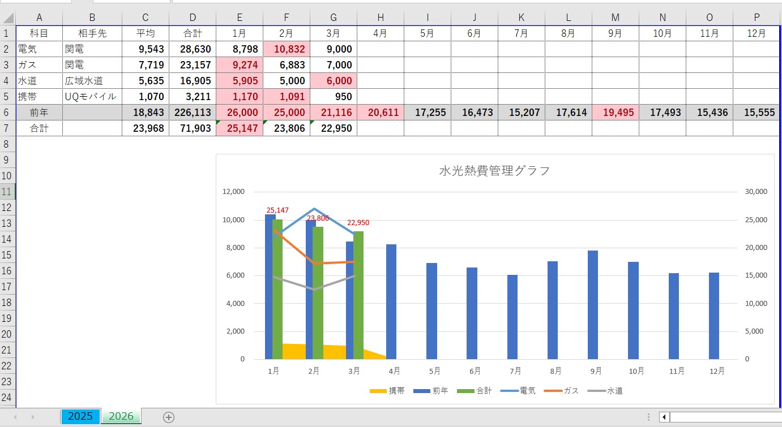Click the three-dot tab bar resize handle

(x=648, y=417)
